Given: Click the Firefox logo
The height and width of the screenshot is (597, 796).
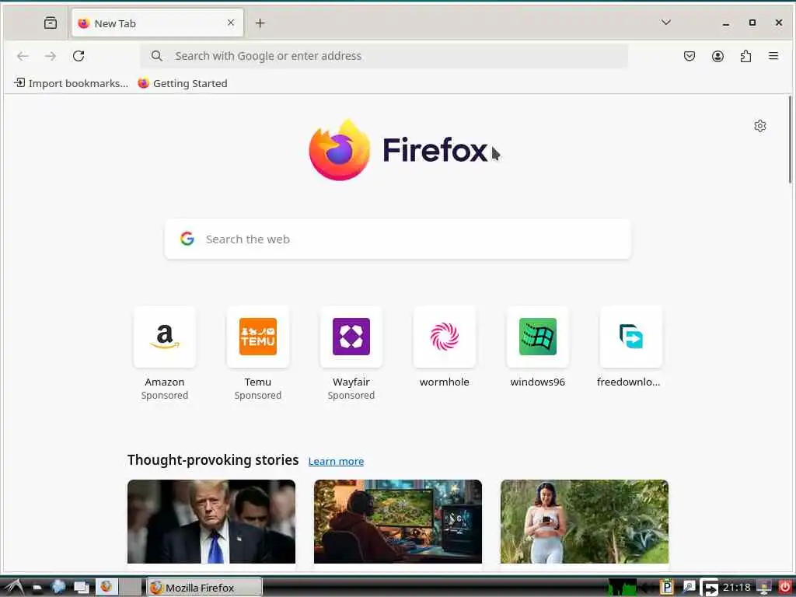Looking at the screenshot, I should point(398,150).
